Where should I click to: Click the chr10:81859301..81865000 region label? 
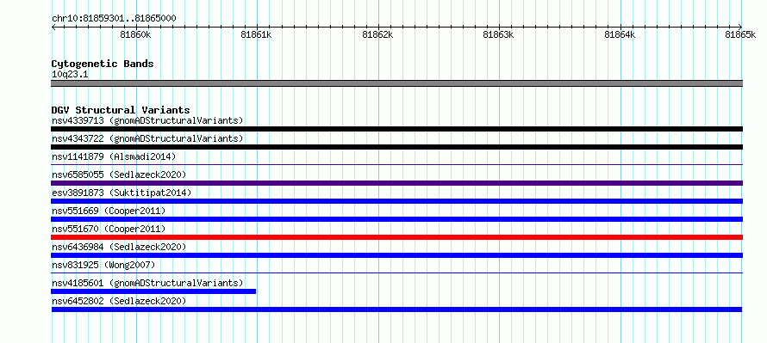114,18
